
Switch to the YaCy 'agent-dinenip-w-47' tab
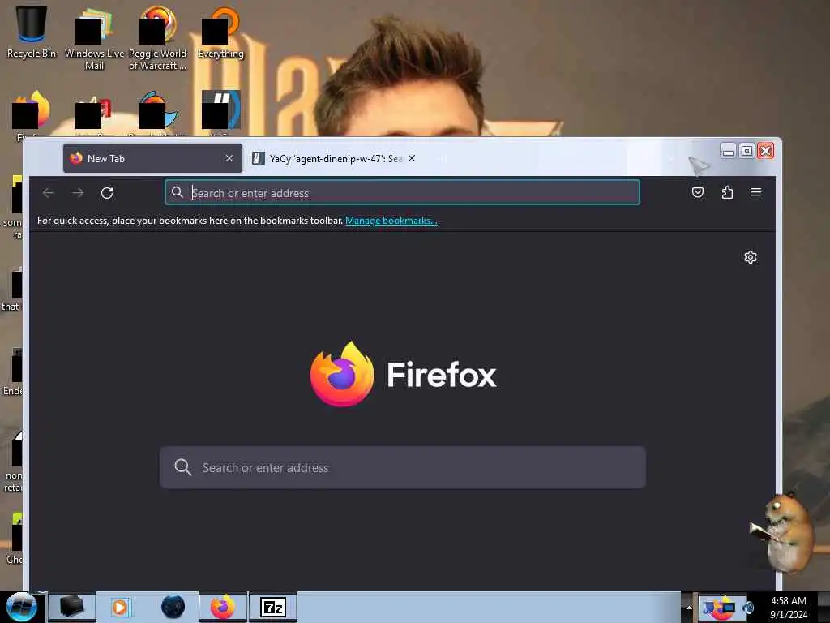pyautogui.click(x=333, y=158)
